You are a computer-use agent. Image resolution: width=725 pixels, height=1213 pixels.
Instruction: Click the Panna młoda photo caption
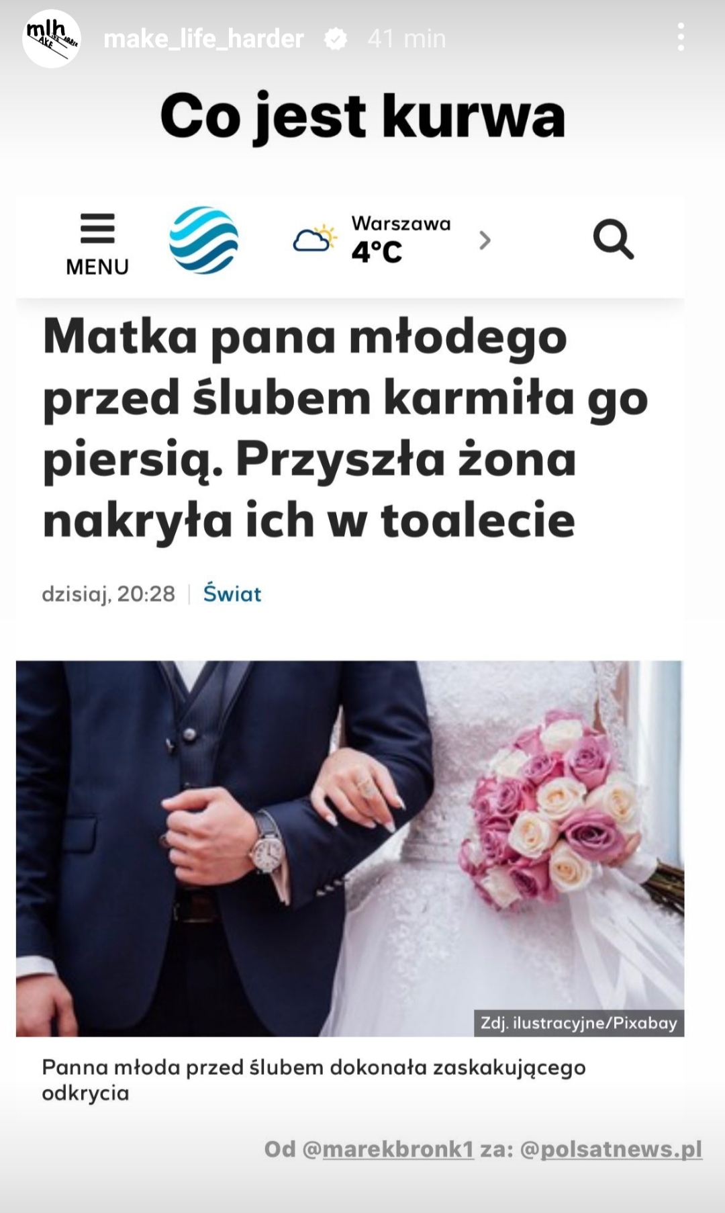[313, 1080]
